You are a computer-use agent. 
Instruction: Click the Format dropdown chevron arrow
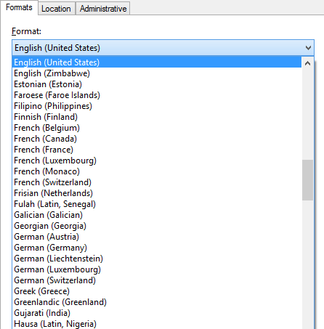click(x=308, y=48)
